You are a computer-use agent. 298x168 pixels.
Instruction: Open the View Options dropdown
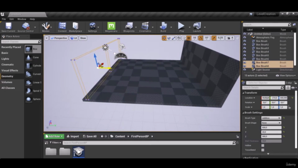(285, 76)
